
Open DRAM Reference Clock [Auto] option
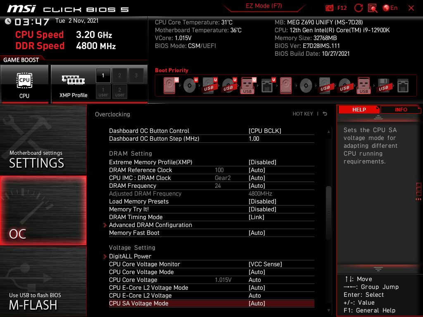click(x=257, y=170)
